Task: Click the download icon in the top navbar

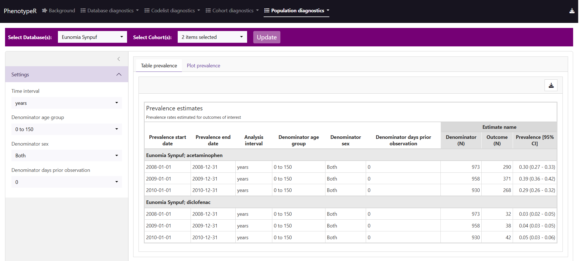Action: (x=572, y=11)
